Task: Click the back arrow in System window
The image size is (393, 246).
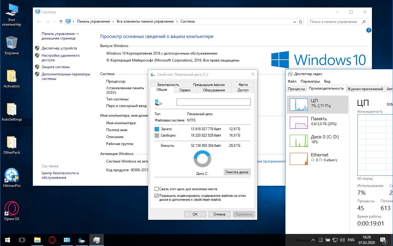Action: tap(39, 22)
